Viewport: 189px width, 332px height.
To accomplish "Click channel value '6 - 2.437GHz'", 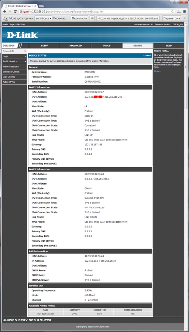I will click(91, 300).
